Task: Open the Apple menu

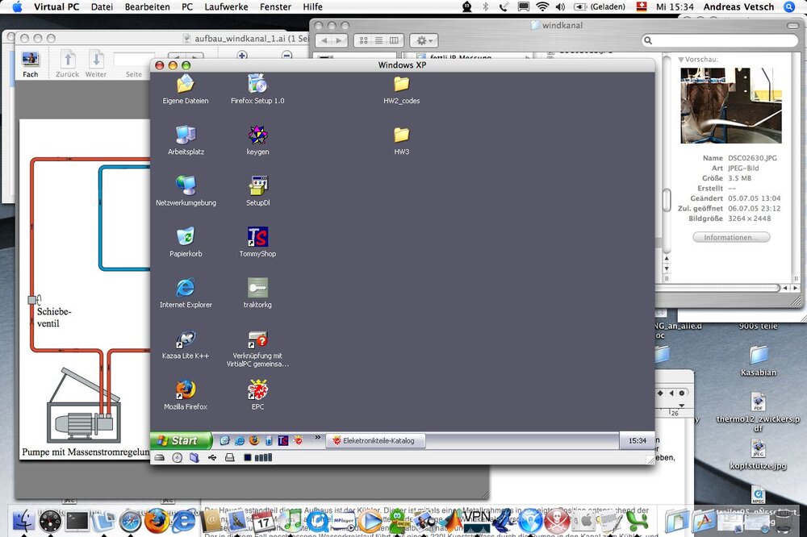Action: 17,6
